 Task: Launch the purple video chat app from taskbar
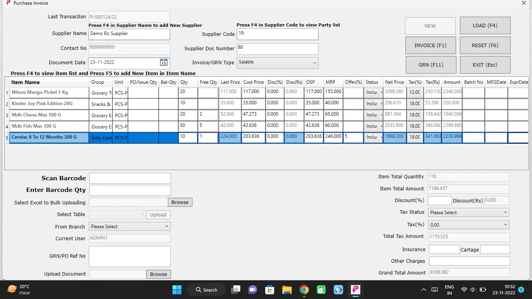click(252, 290)
